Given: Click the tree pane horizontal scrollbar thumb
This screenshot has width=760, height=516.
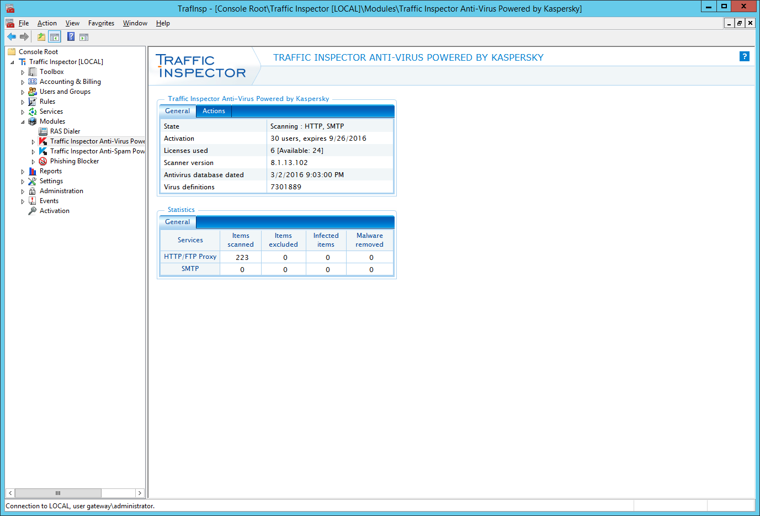Looking at the screenshot, I should tap(58, 493).
